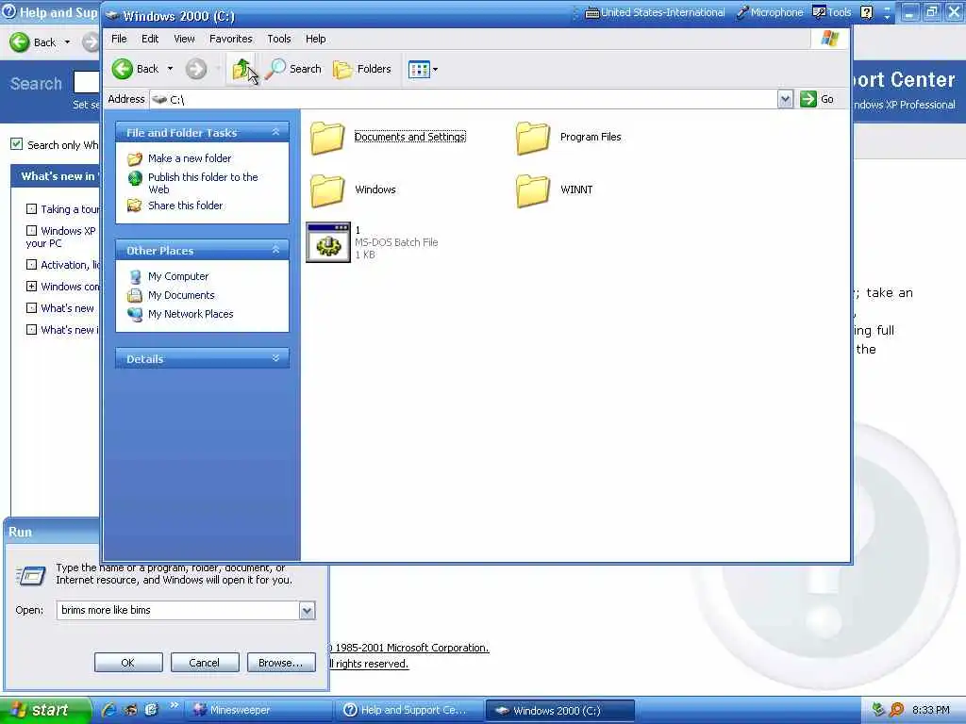Open the Favorites menu
The height and width of the screenshot is (724, 966).
tap(230, 39)
